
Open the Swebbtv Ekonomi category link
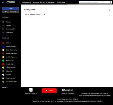11,53
